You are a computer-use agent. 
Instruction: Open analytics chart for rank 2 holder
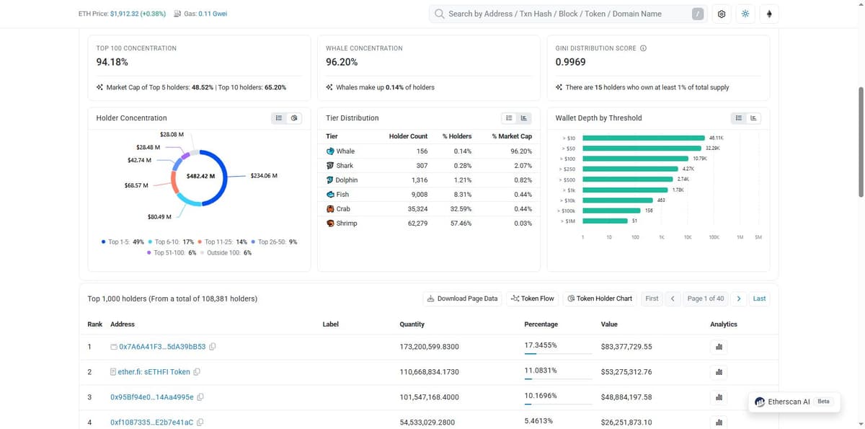(x=719, y=372)
